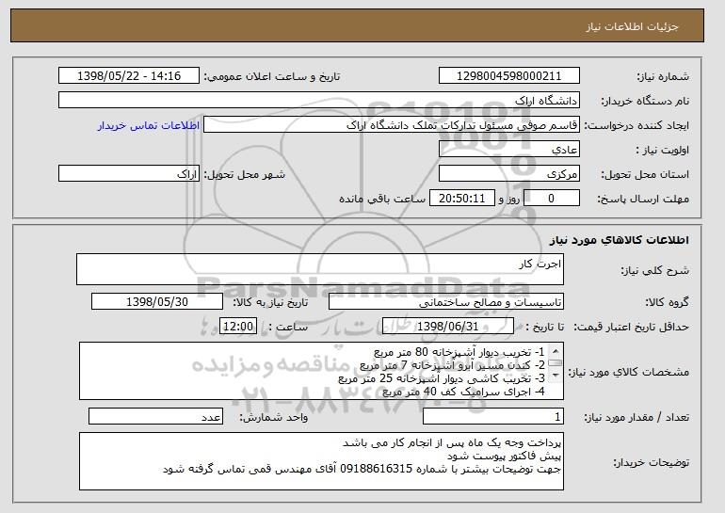Click the label مهلت ارسال پاسخ

pyautogui.click(x=643, y=199)
